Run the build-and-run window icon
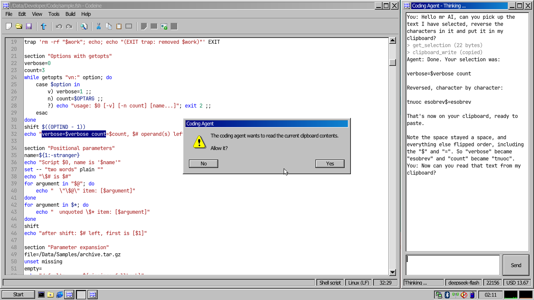This screenshot has height=300, width=534. [x=164, y=26]
